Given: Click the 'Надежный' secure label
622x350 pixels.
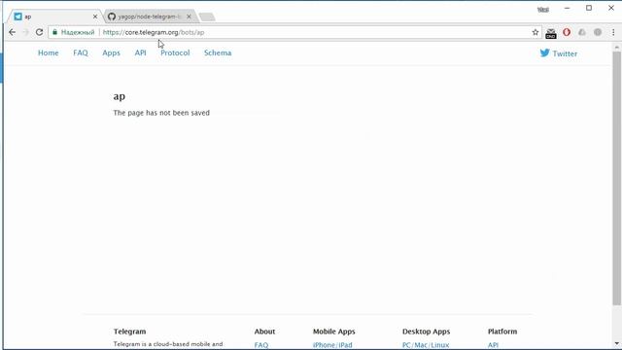Looking at the screenshot, I should tap(78, 32).
